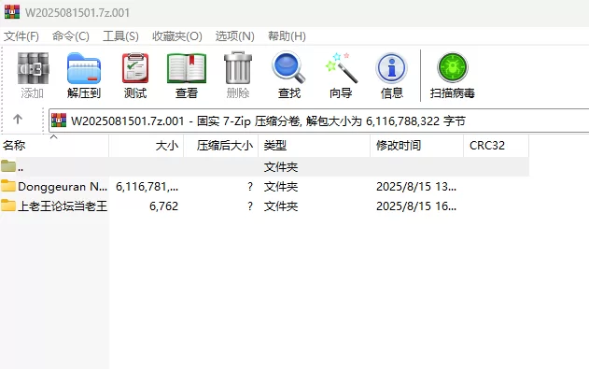Select the Donggeuran N... folder icon
Viewport: 589px width, 369px height.
point(8,185)
